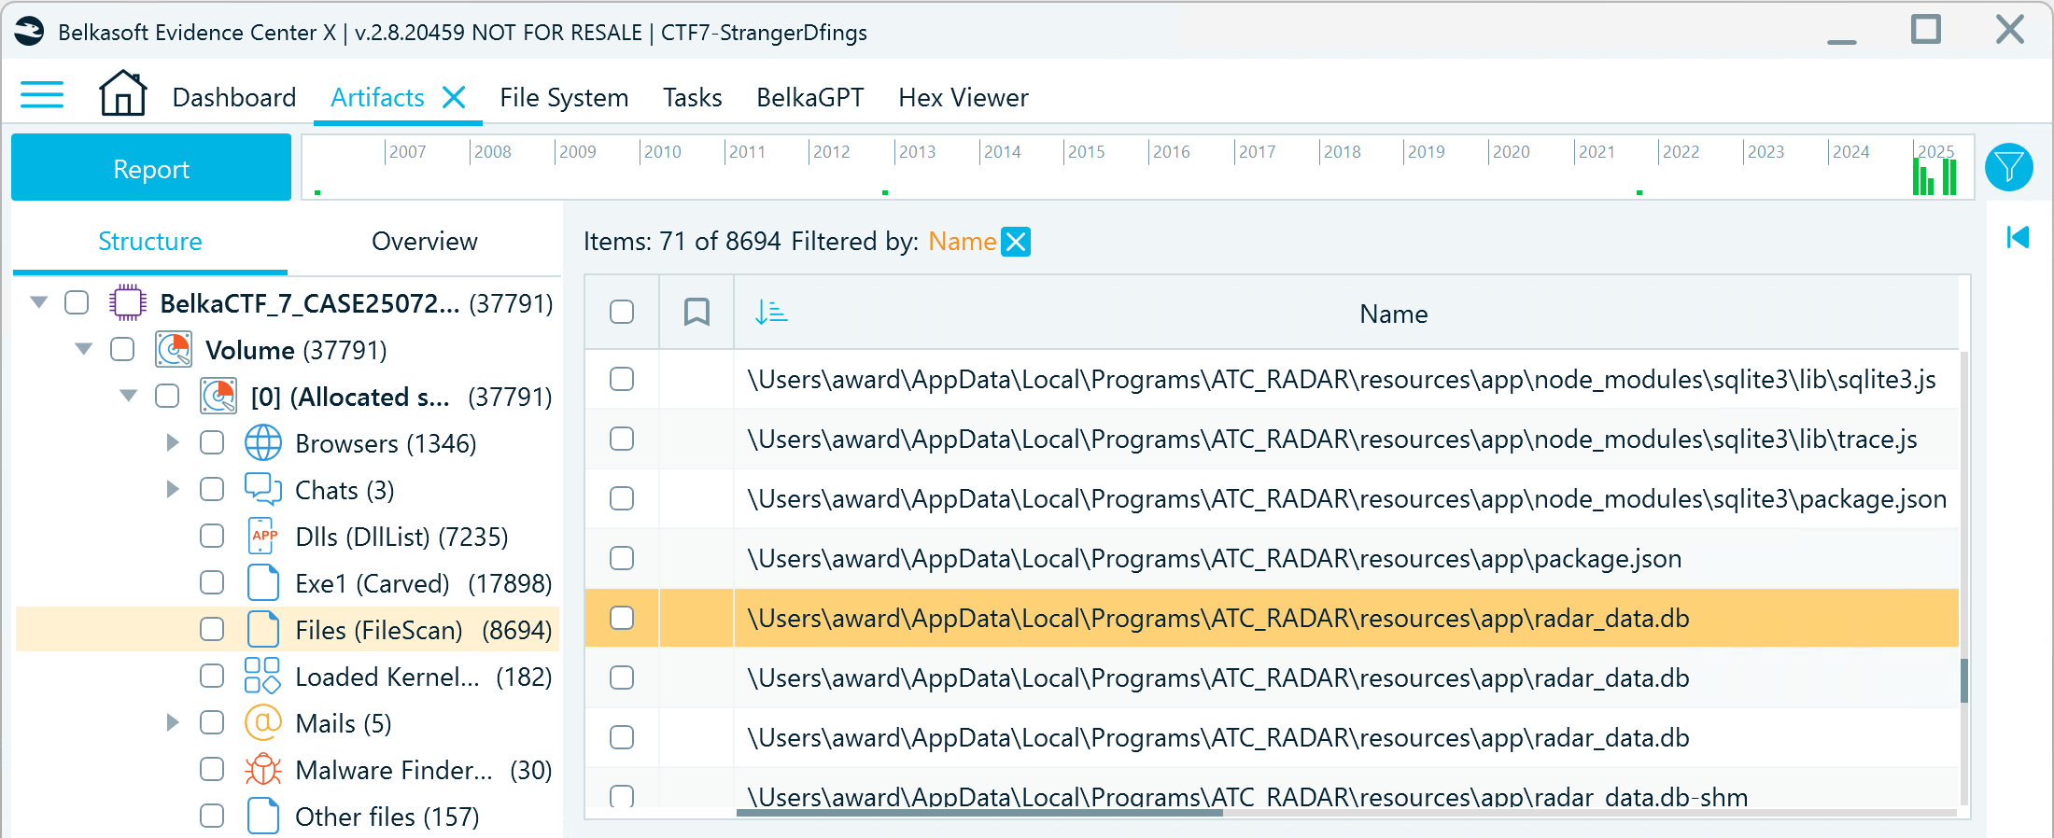Viewport: 2054px width, 838px height.
Task: Click the Browsers globe icon
Action: [263, 442]
